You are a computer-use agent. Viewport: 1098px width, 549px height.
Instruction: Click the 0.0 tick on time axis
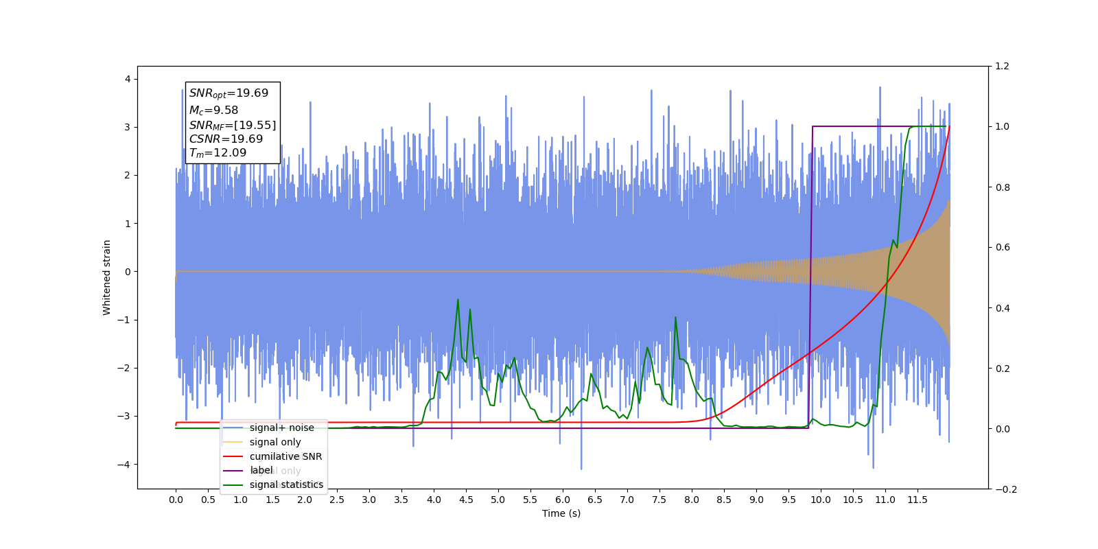(x=176, y=500)
